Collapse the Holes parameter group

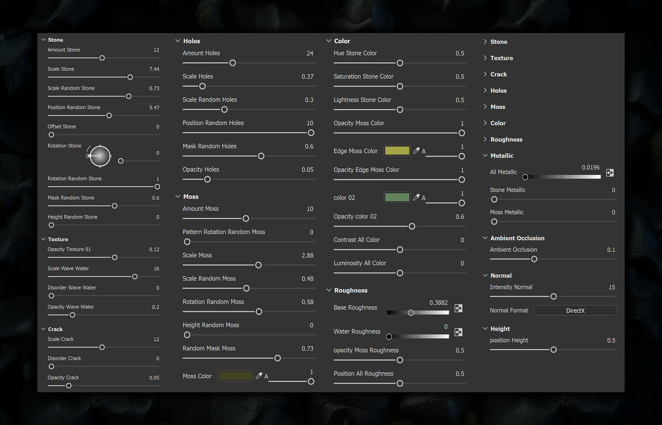(178, 41)
